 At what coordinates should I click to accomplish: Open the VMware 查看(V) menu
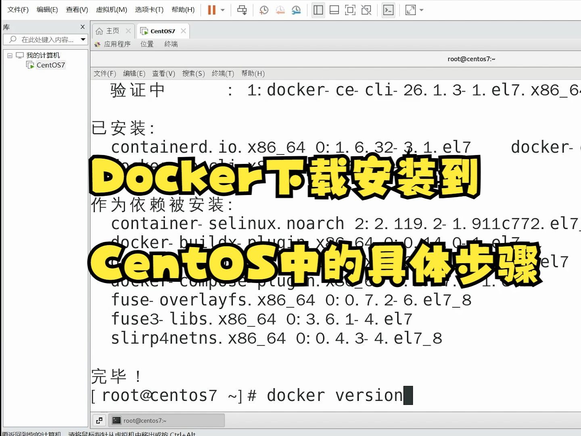pyautogui.click(x=77, y=10)
